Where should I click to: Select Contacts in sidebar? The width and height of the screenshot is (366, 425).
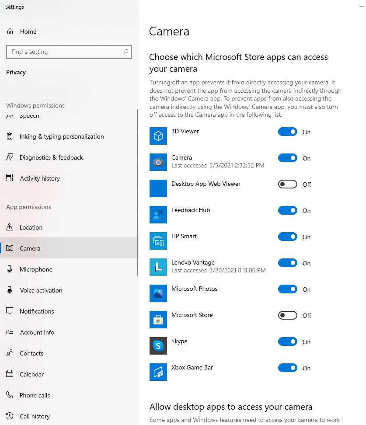coord(69,353)
